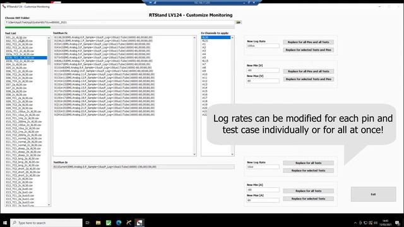The height and width of the screenshot is (227, 404).
Task: Click the Type here to search box
Action: (46, 223)
